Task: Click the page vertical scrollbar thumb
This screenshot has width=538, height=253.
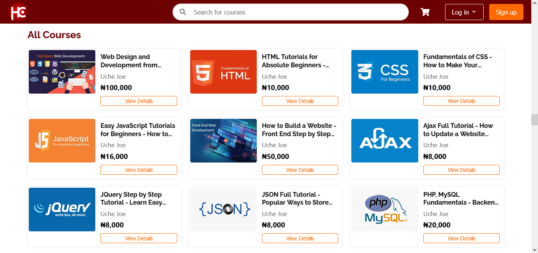Action: [534, 119]
